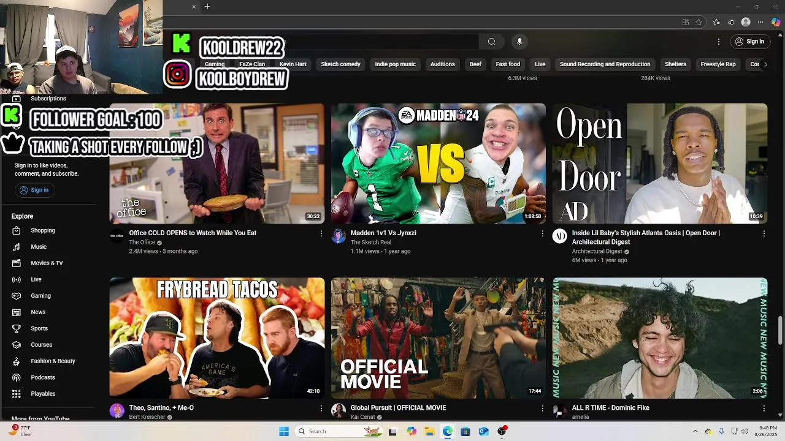Open Edge collections icon
Screen dimensions: 785x441
(731, 22)
